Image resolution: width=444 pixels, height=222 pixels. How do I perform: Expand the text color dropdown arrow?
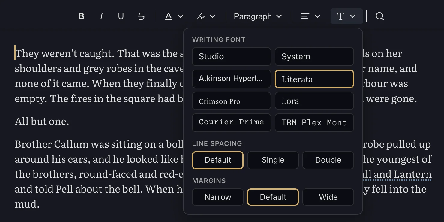click(x=181, y=16)
